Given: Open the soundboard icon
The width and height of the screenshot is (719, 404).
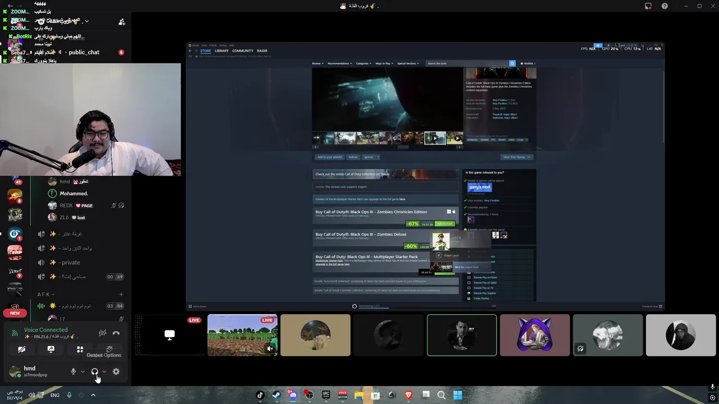Looking at the screenshot, I should [x=110, y=349].
